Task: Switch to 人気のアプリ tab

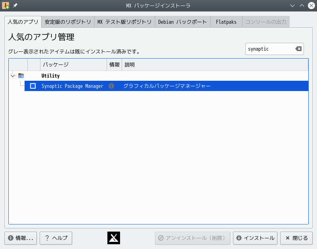Action: [23, 22]
